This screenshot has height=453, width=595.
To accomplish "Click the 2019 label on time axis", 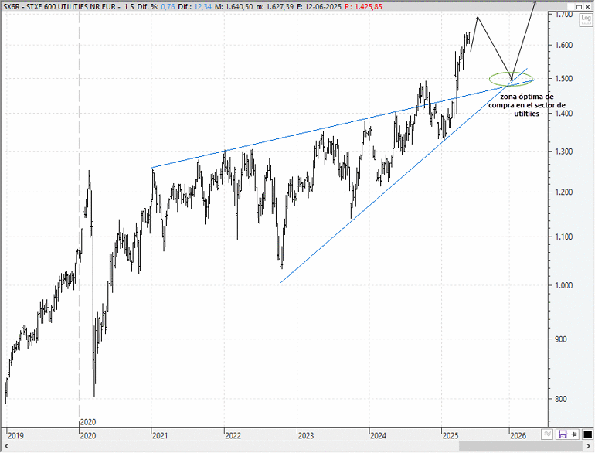I will pos(15,435).
